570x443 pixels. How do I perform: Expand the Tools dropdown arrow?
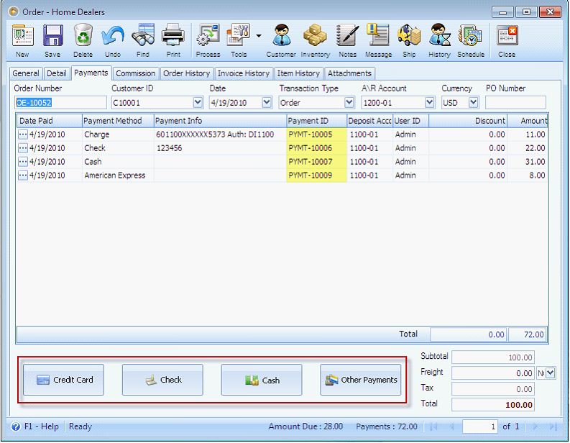coord(259,36)
